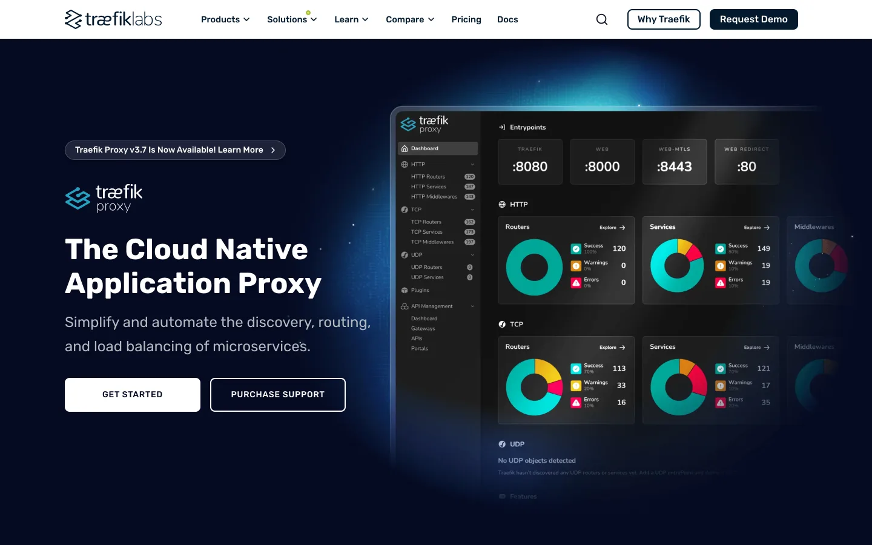Expand the Solutions menu
Screen dimensions: 872x545
[292, 19]
